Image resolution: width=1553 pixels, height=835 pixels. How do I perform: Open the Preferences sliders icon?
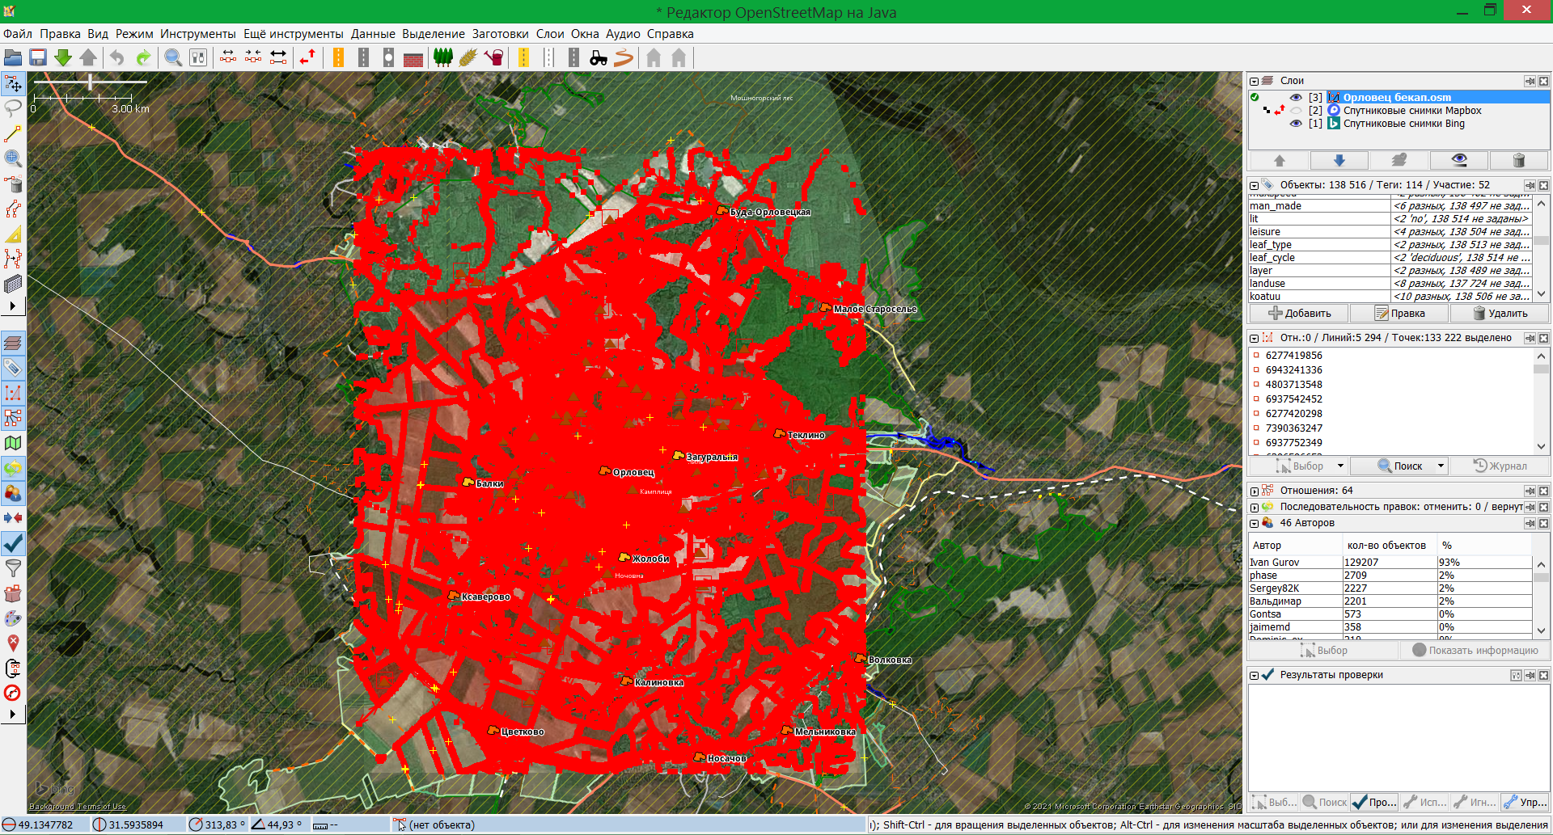(x=198, y=57)
